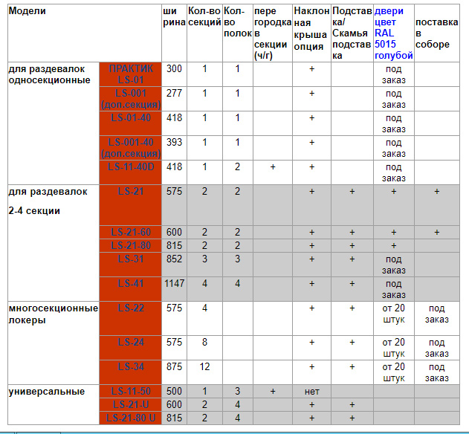Click the LS-21 model link
Image resolution: width=469 pixels, height=434 pixels.
(131, 191)
